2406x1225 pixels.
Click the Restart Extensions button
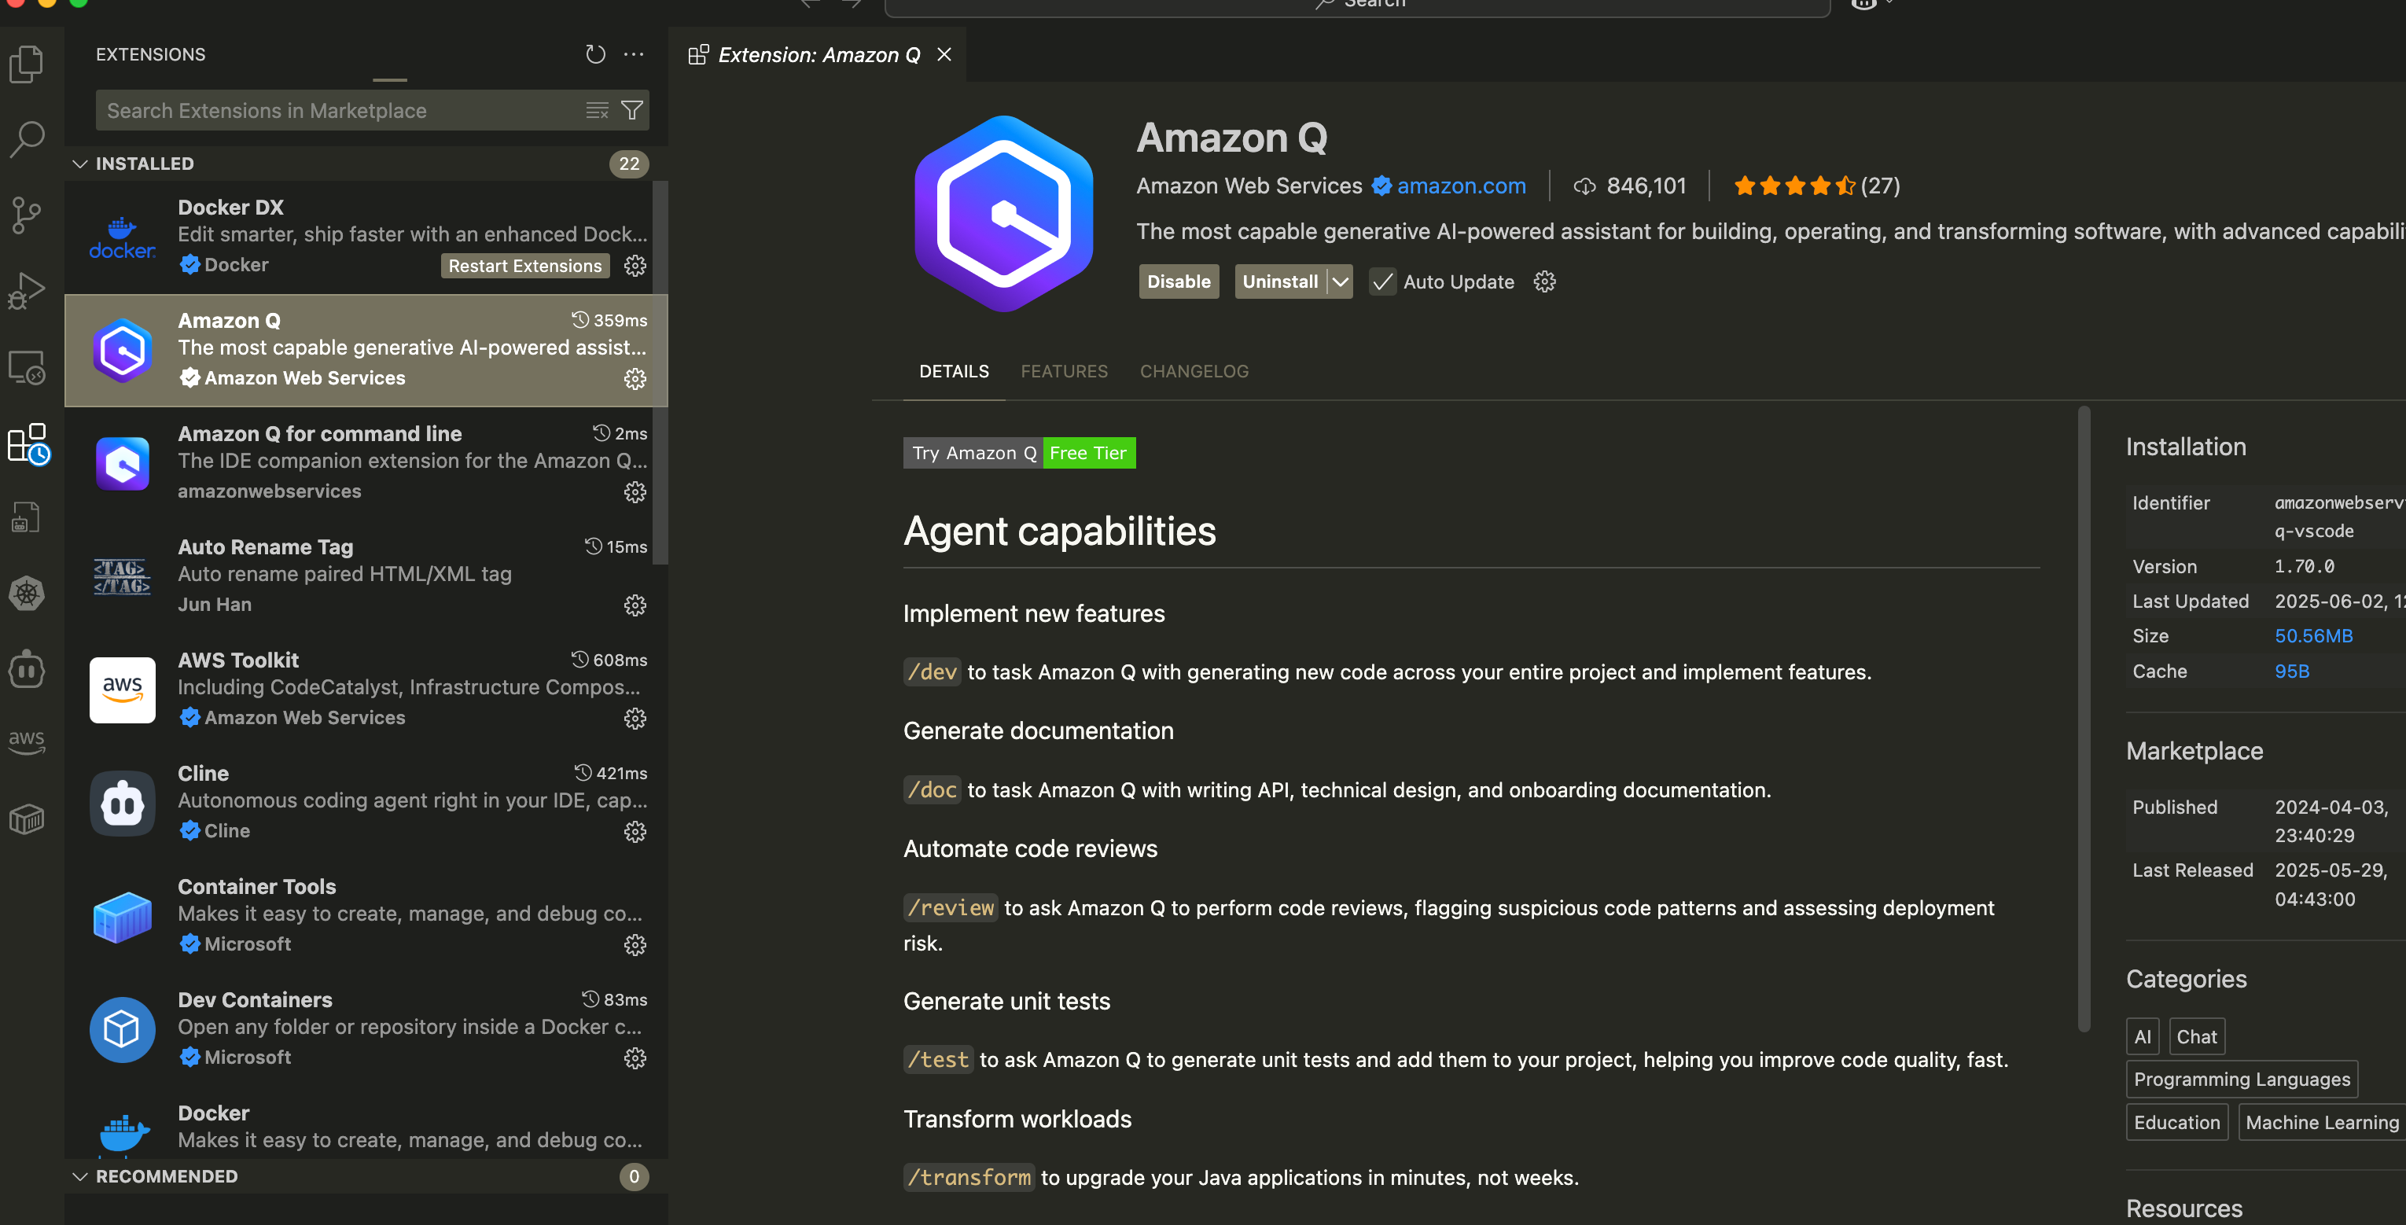(525, 266)
